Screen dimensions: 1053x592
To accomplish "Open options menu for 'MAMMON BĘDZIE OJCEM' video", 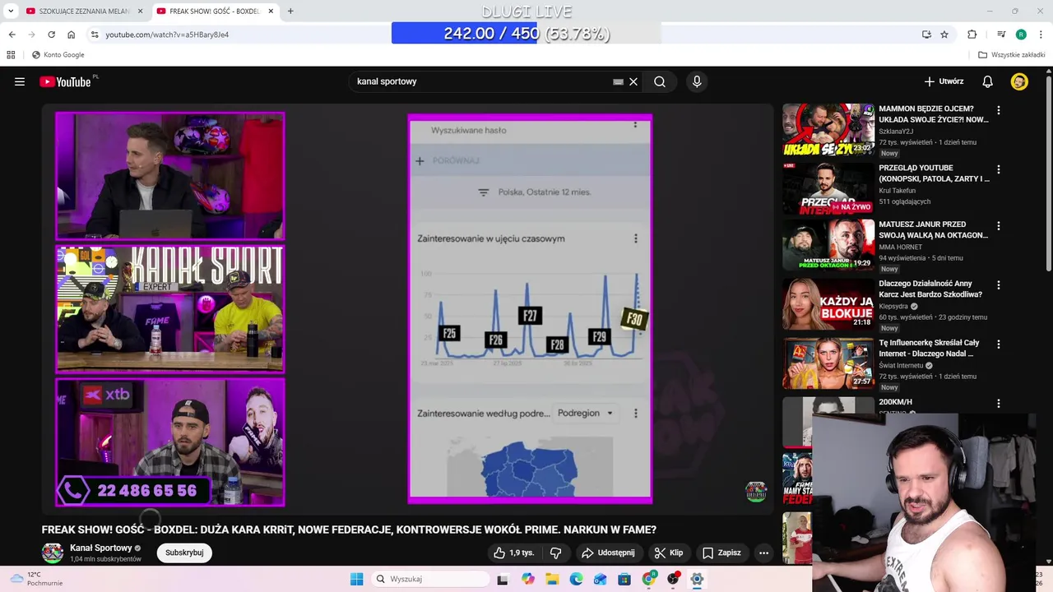I will [x=999, y=110].
